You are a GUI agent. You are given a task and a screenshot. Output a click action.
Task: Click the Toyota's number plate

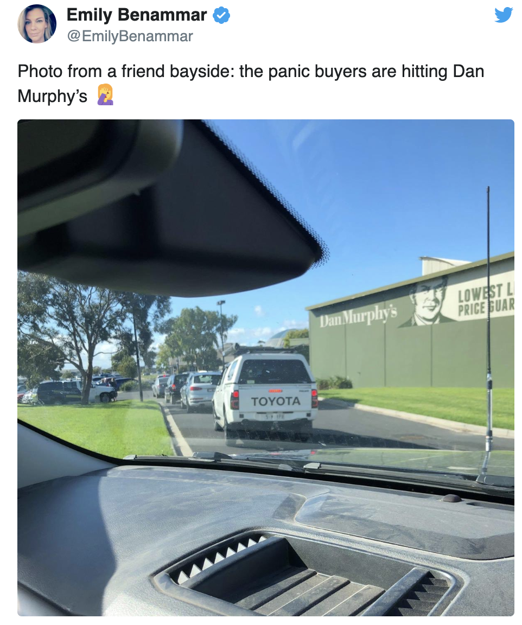(275, 417)
